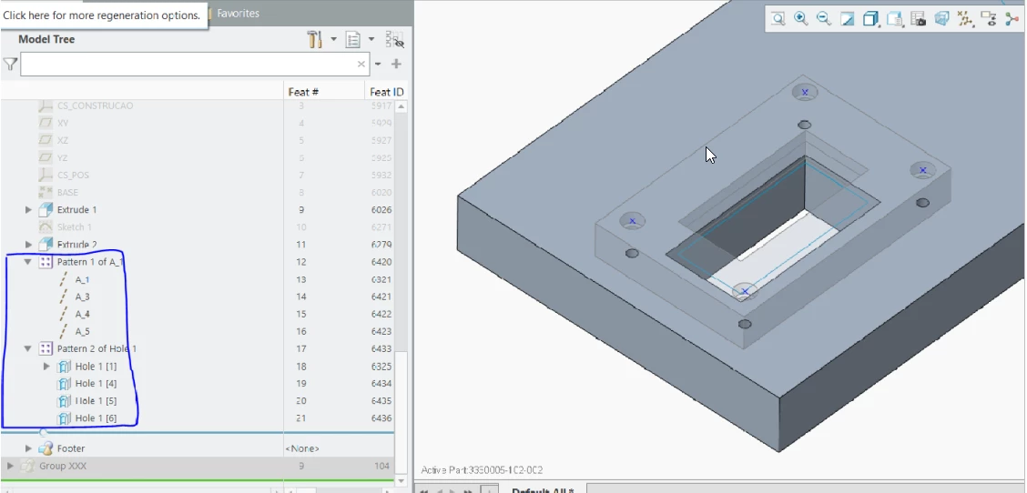
Task: Click the Refit zoom icon in graphics toolbar
Action: [778, 19]
